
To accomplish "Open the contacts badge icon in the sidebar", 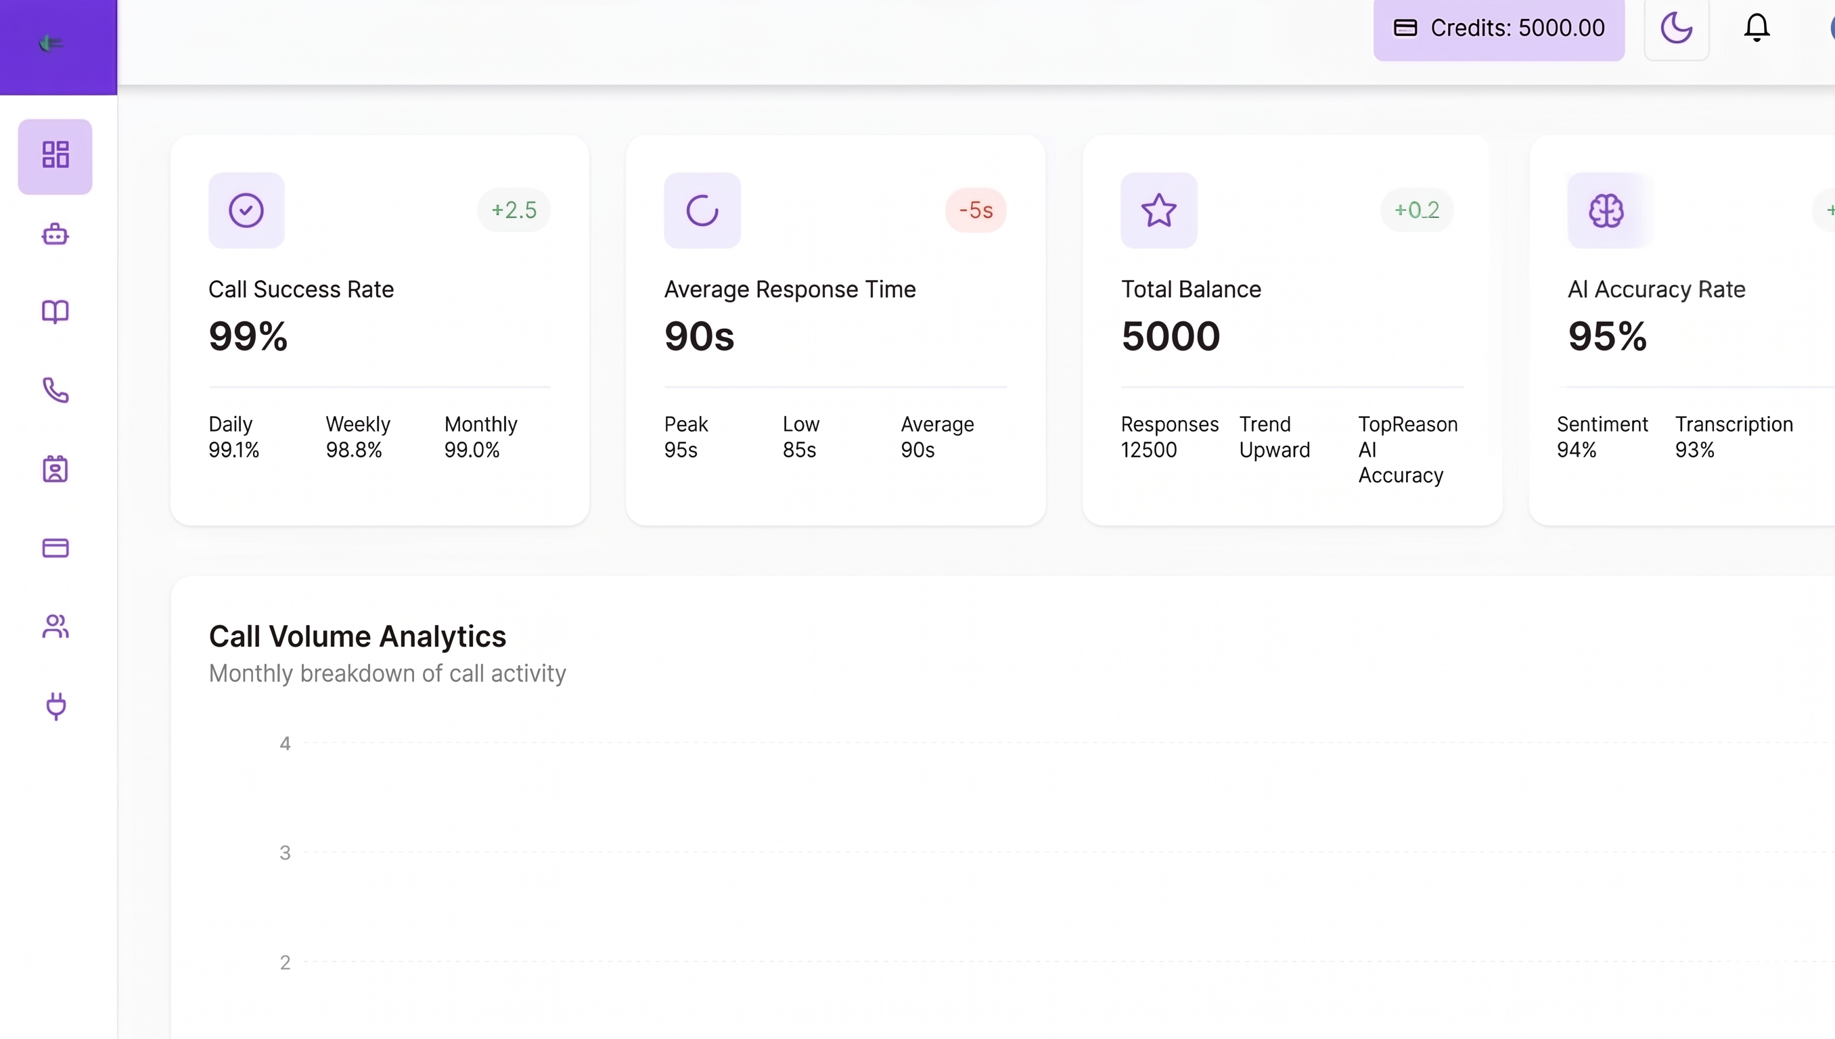I will 55,469.
